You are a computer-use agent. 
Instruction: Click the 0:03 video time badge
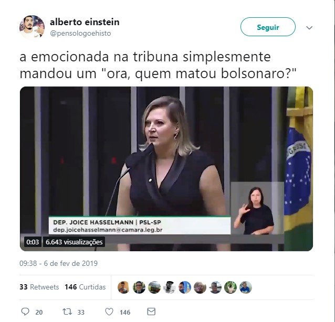33,242
